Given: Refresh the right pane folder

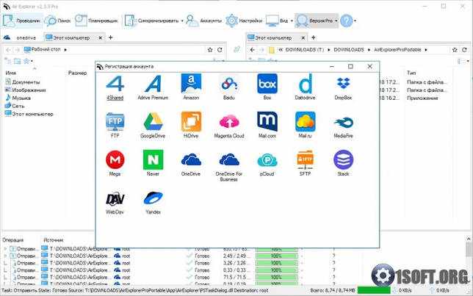Looking at the screenshot, I should pyautogui.click(x=464, y=50).
